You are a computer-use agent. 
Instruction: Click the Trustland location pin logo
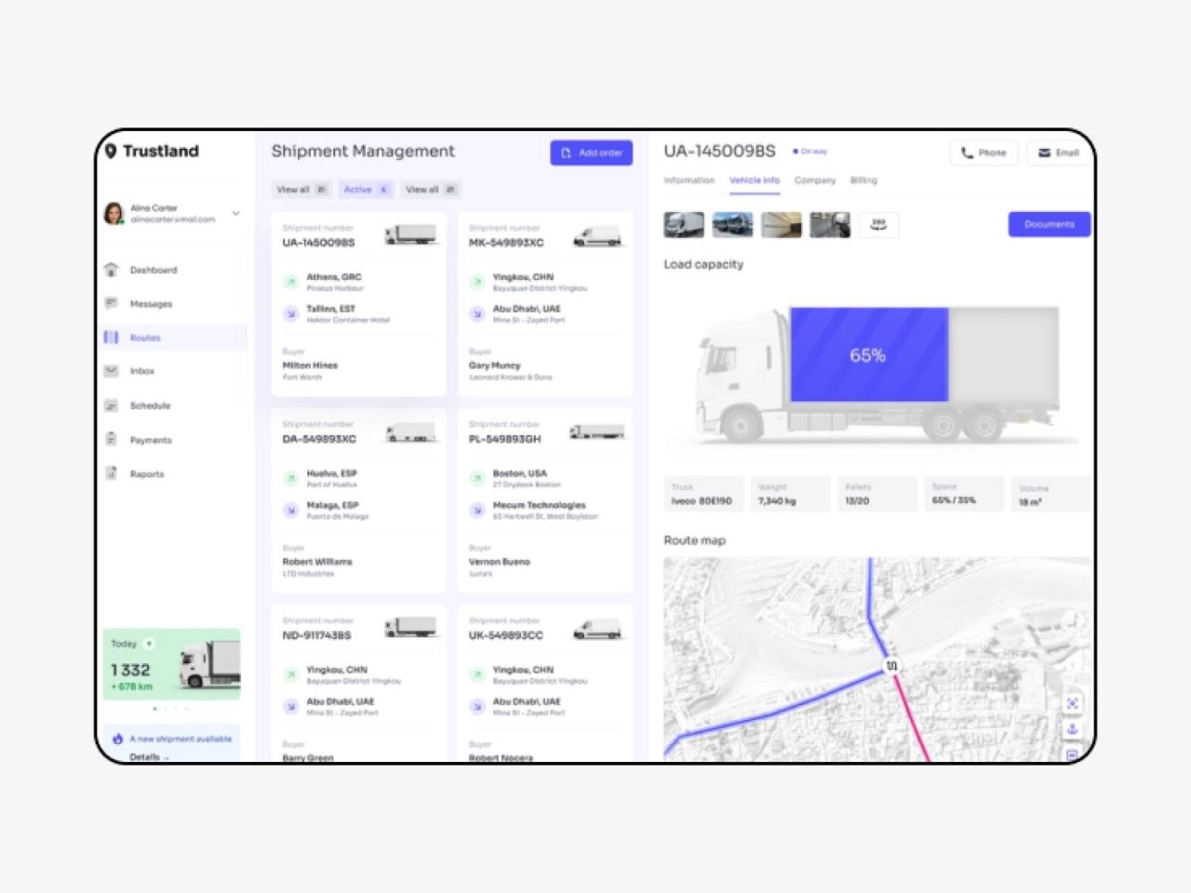coord(111,151)
